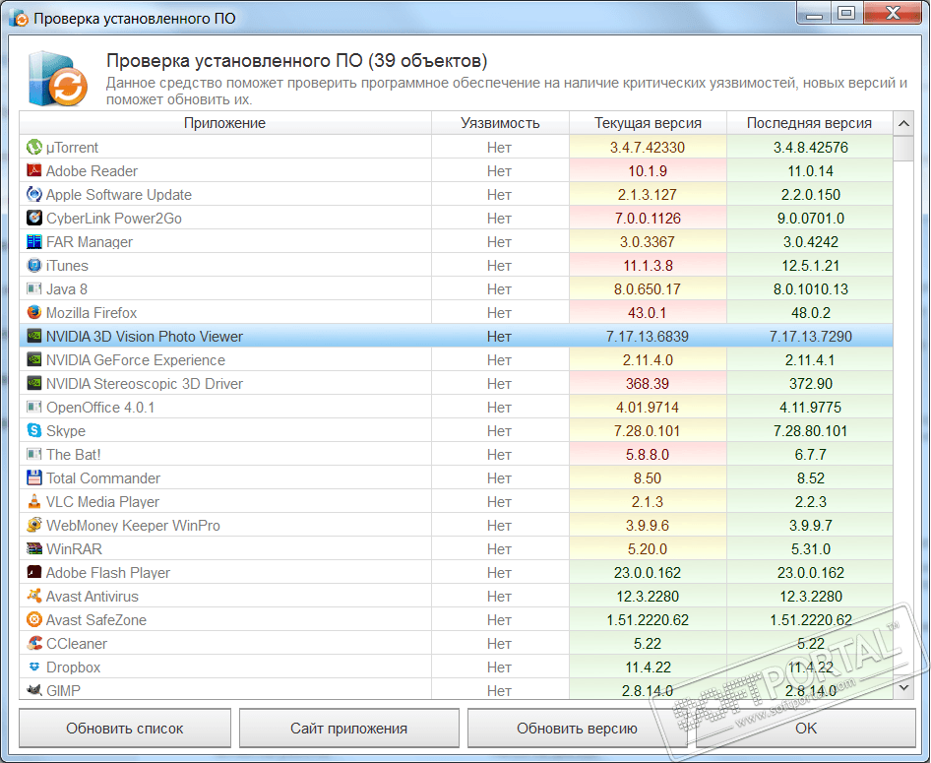Minimize the Проверка установленного ПО window
This screenshot has width=931, height=763.
point(815,13)
